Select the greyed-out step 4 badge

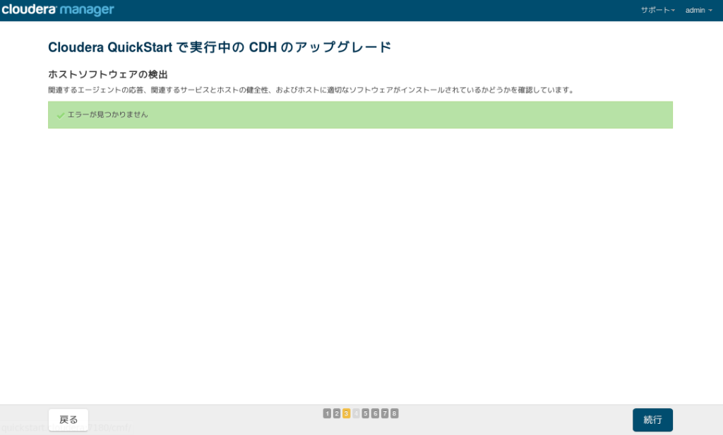coord(356,413)
